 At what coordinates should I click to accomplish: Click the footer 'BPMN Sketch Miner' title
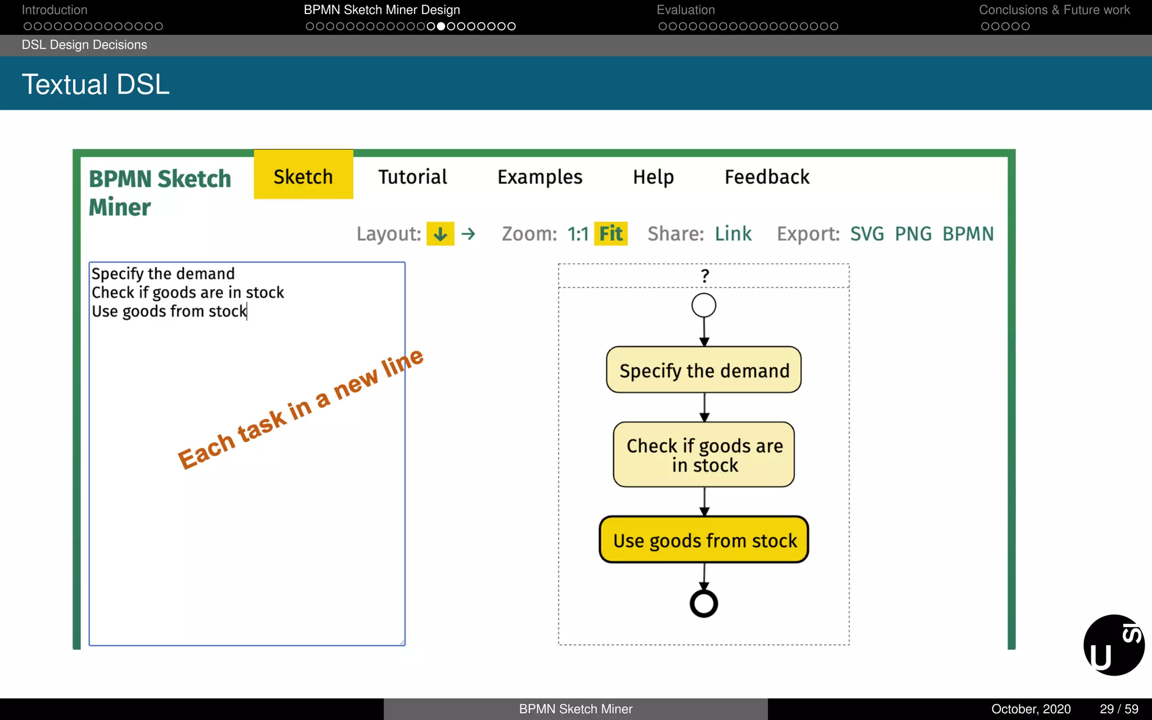(x=575, y=709)
